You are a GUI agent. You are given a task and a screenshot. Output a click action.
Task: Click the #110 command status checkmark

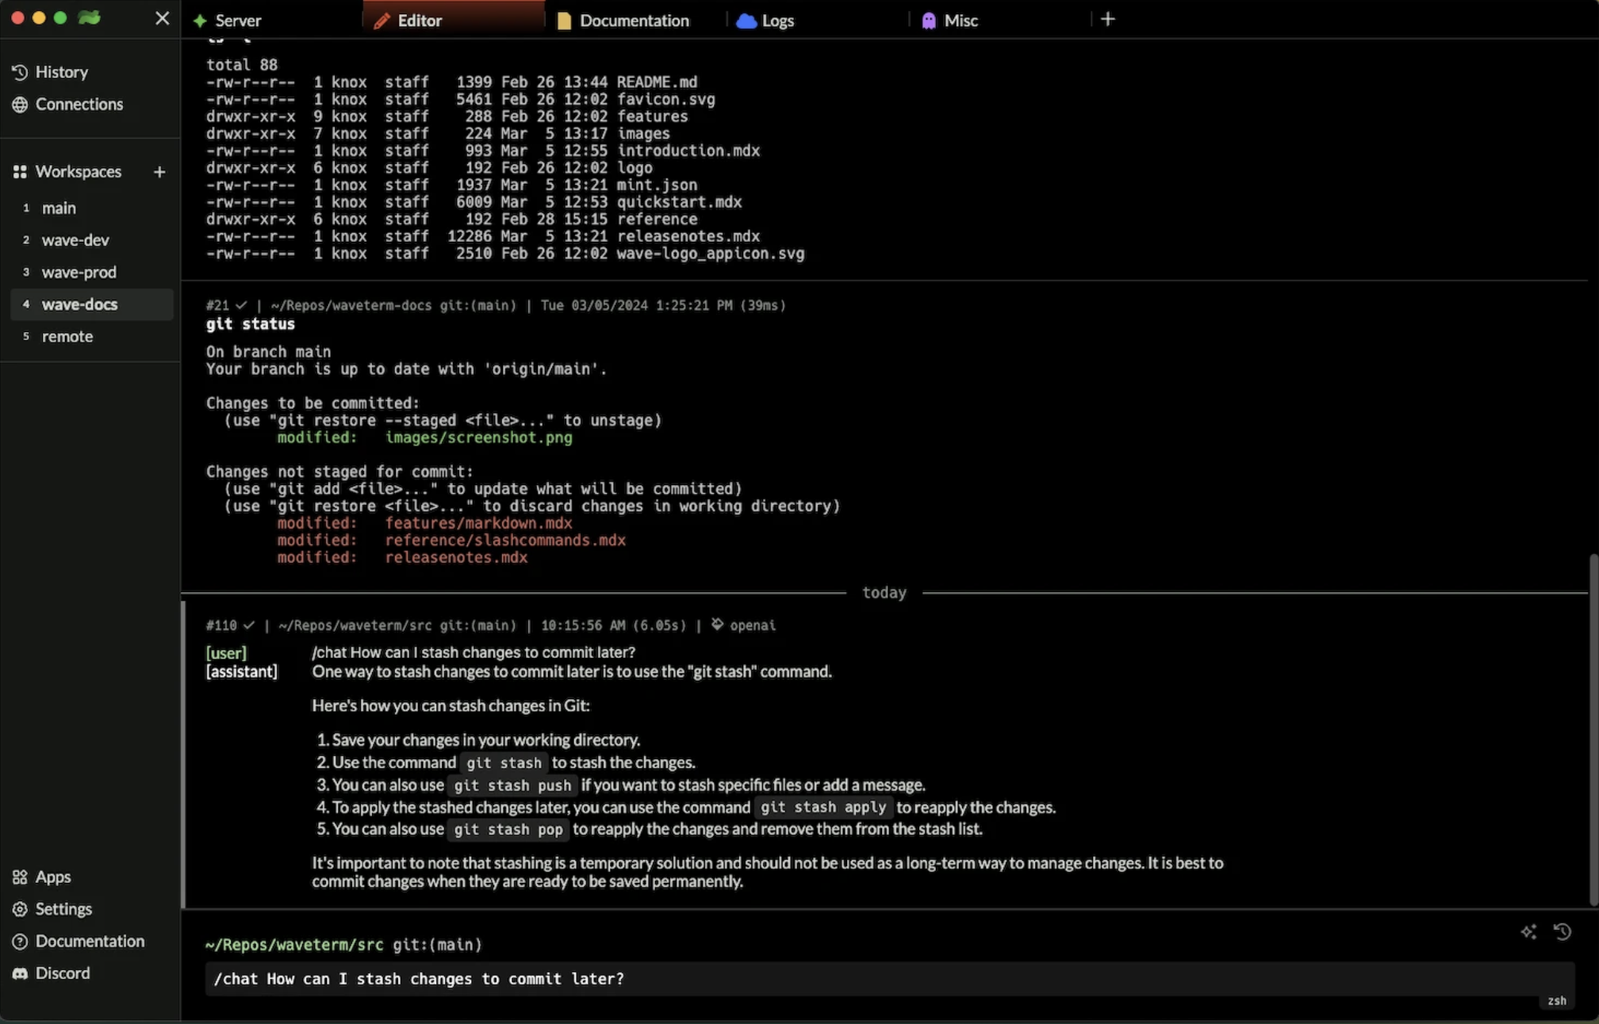249,625
